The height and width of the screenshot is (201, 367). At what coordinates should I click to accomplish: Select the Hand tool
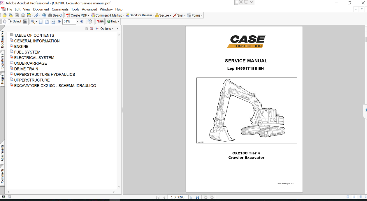pos(4,22)
